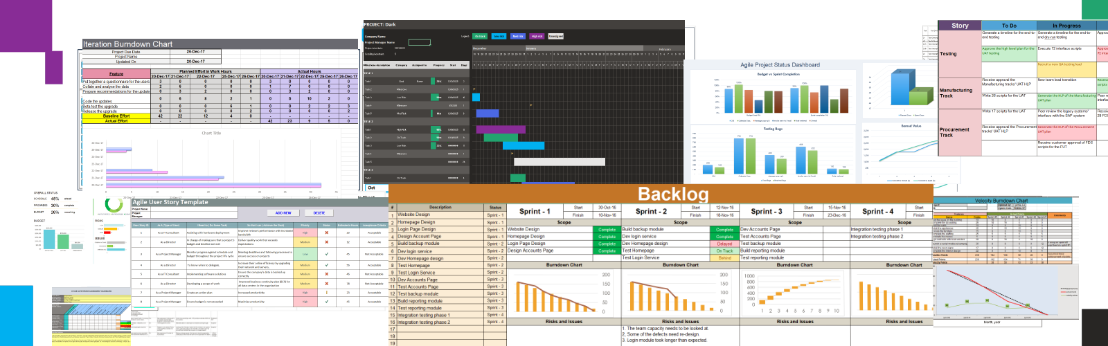Select the 'Feature' column header in burndown sheet

116,74
